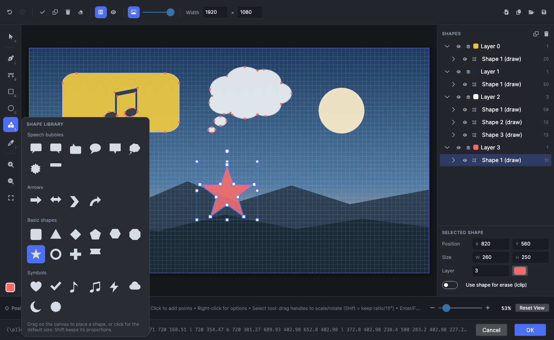Pick the pentagon basic shape
This screenshot has width=554, height=340.
95,234
